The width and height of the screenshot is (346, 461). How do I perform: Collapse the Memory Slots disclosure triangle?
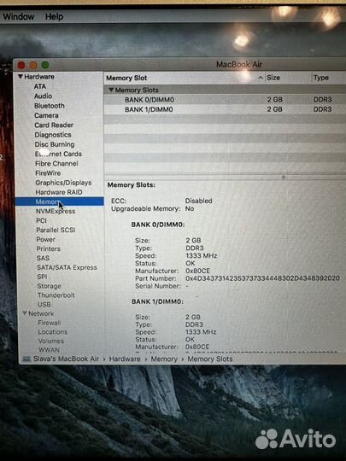point(111,90)
